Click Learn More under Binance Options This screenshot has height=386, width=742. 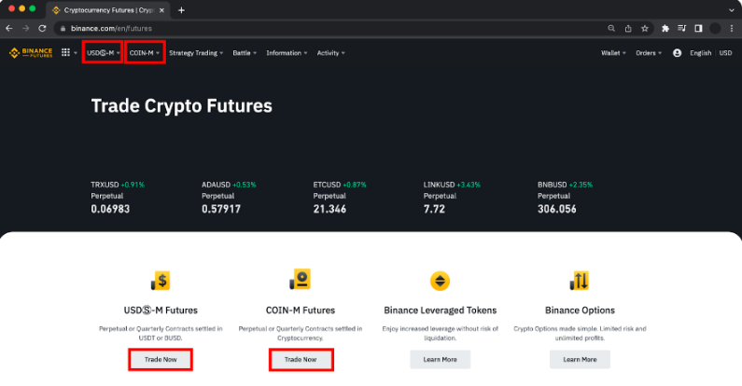click(x=580, y=360)
